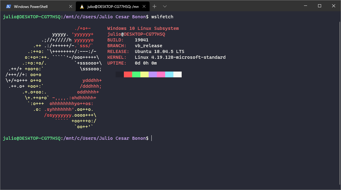Open a new terminal tab
This screenshot has width=341, height=190.
click(x=154, y=6)
